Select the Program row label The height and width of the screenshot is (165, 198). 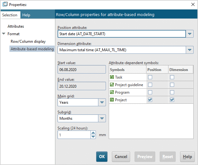click(122, 92)
